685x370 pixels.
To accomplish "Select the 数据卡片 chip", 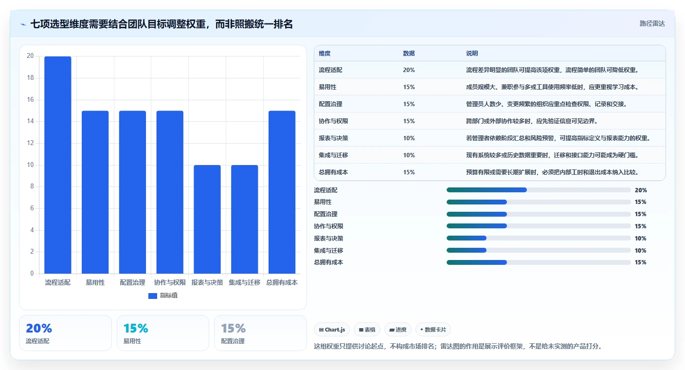I will [x=433, y=330].
